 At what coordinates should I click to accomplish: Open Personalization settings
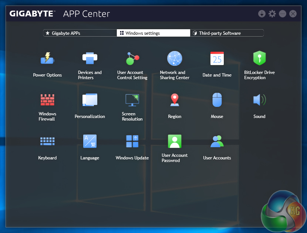click(x=90, y=100)
